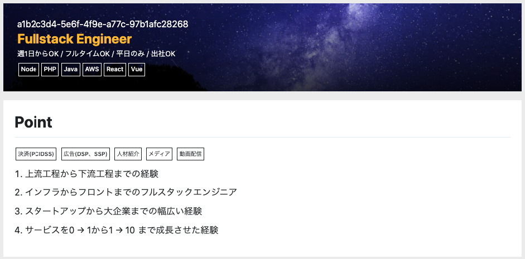Select the メディア tag
This screenshot has width=525, height=259.
(x=159, y=154)
